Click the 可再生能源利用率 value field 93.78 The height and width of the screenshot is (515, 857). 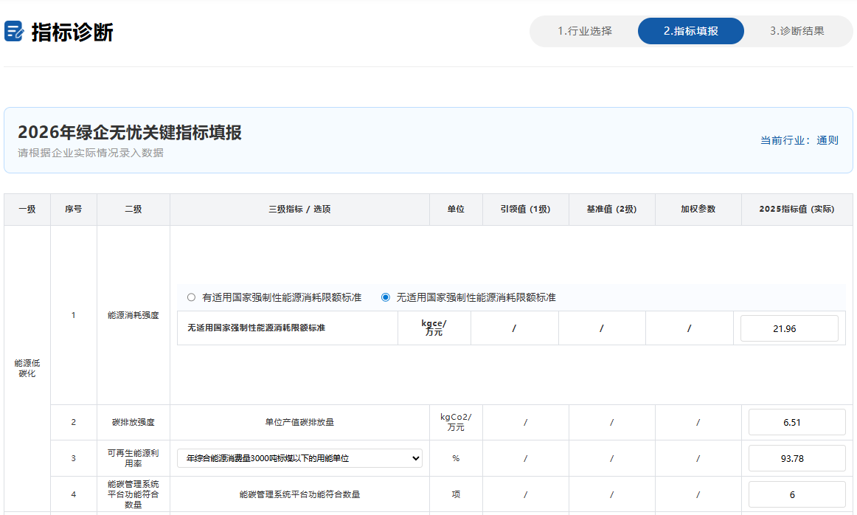(x=797, y=458)
